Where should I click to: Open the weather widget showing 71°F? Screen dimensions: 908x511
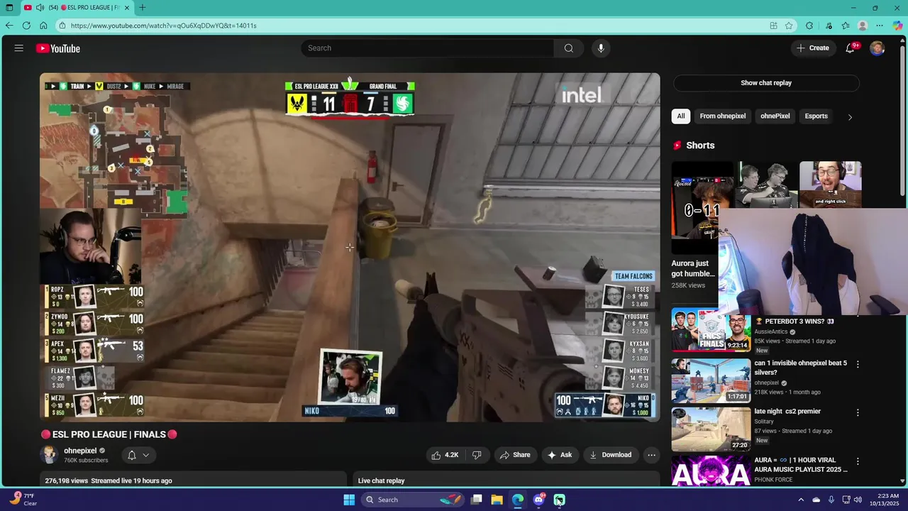(23, 500)
